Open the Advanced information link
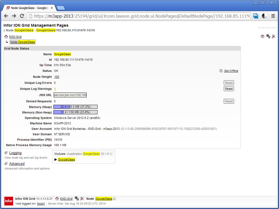Screen dimensions: 279x209 pyautogui.click(x=17, y=164)
